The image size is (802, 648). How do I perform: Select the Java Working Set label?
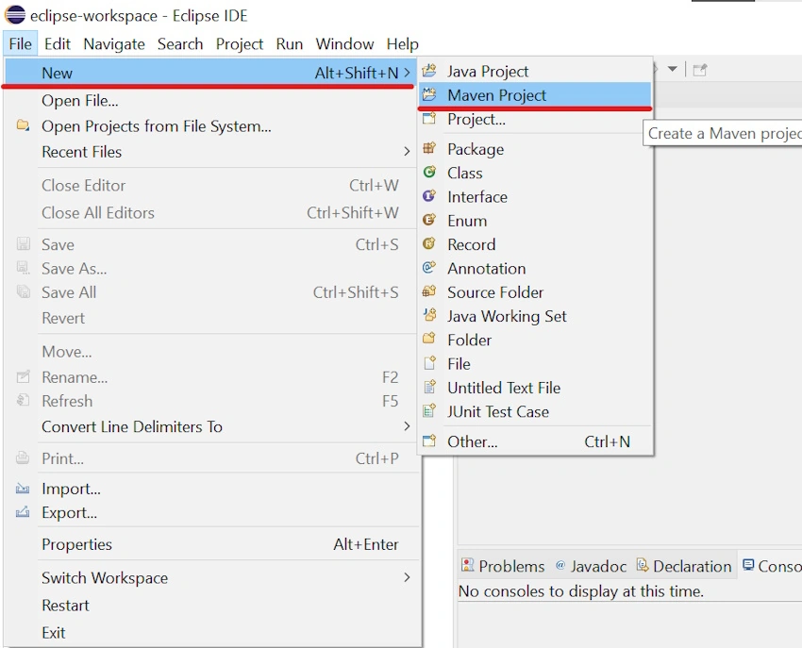point(507,316)
